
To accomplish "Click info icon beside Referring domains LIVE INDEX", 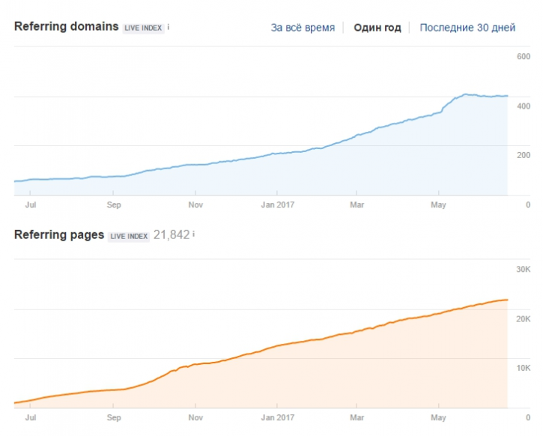I will [169, 27].
